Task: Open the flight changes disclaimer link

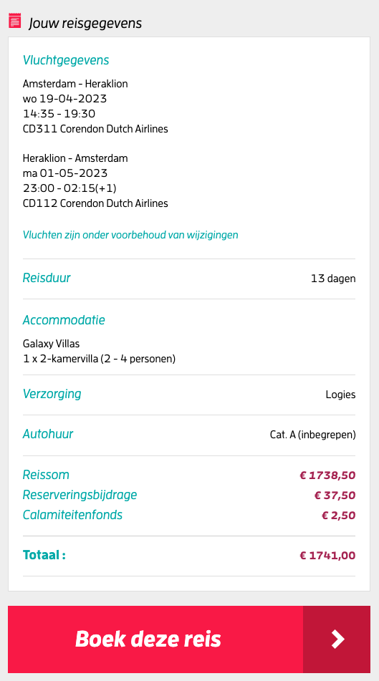Action: [130, 235]
